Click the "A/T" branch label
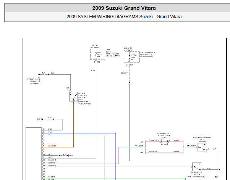This screenshot has height=180, width=230. pyautogui.click(x=142, y=142)
